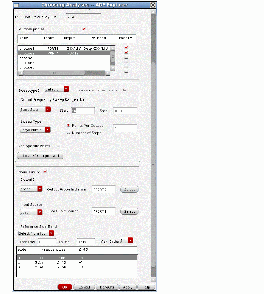Enable the pnoise4 checkbox
This screenshot has width=264, height=294.
pos(126,61)
